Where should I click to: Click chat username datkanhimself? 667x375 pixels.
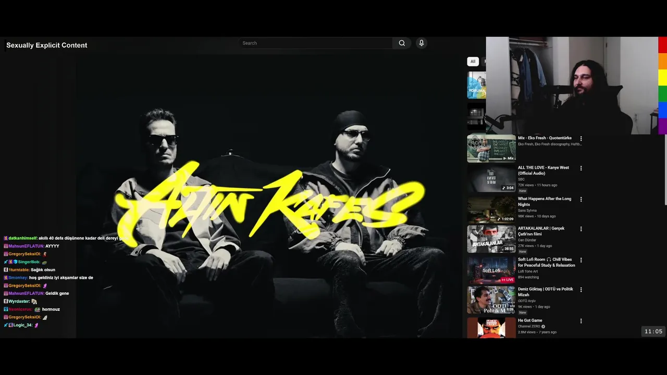[23, 238]
